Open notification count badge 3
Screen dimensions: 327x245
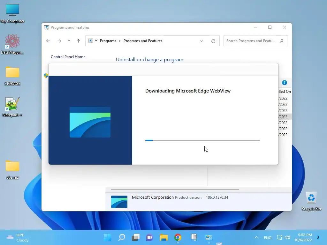coord(318,237)
